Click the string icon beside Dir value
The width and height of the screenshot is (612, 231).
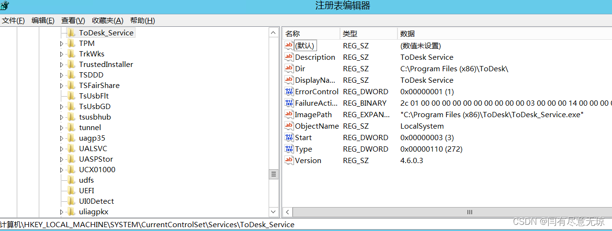click(289, 68)
